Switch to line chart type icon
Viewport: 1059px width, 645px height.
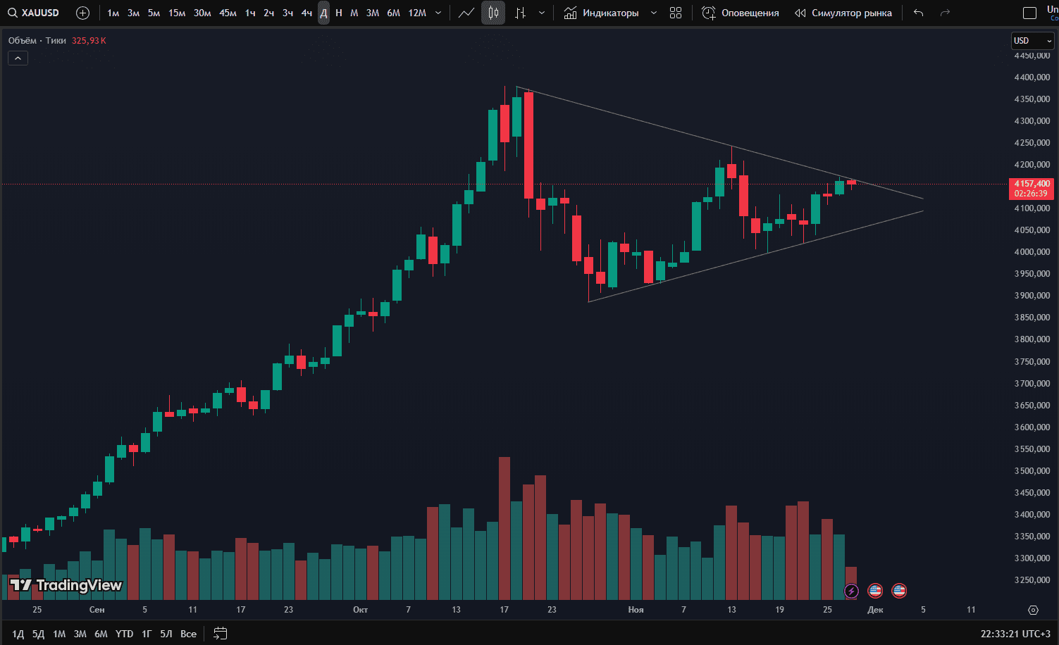pyautogui.click(x=466, y=13)
